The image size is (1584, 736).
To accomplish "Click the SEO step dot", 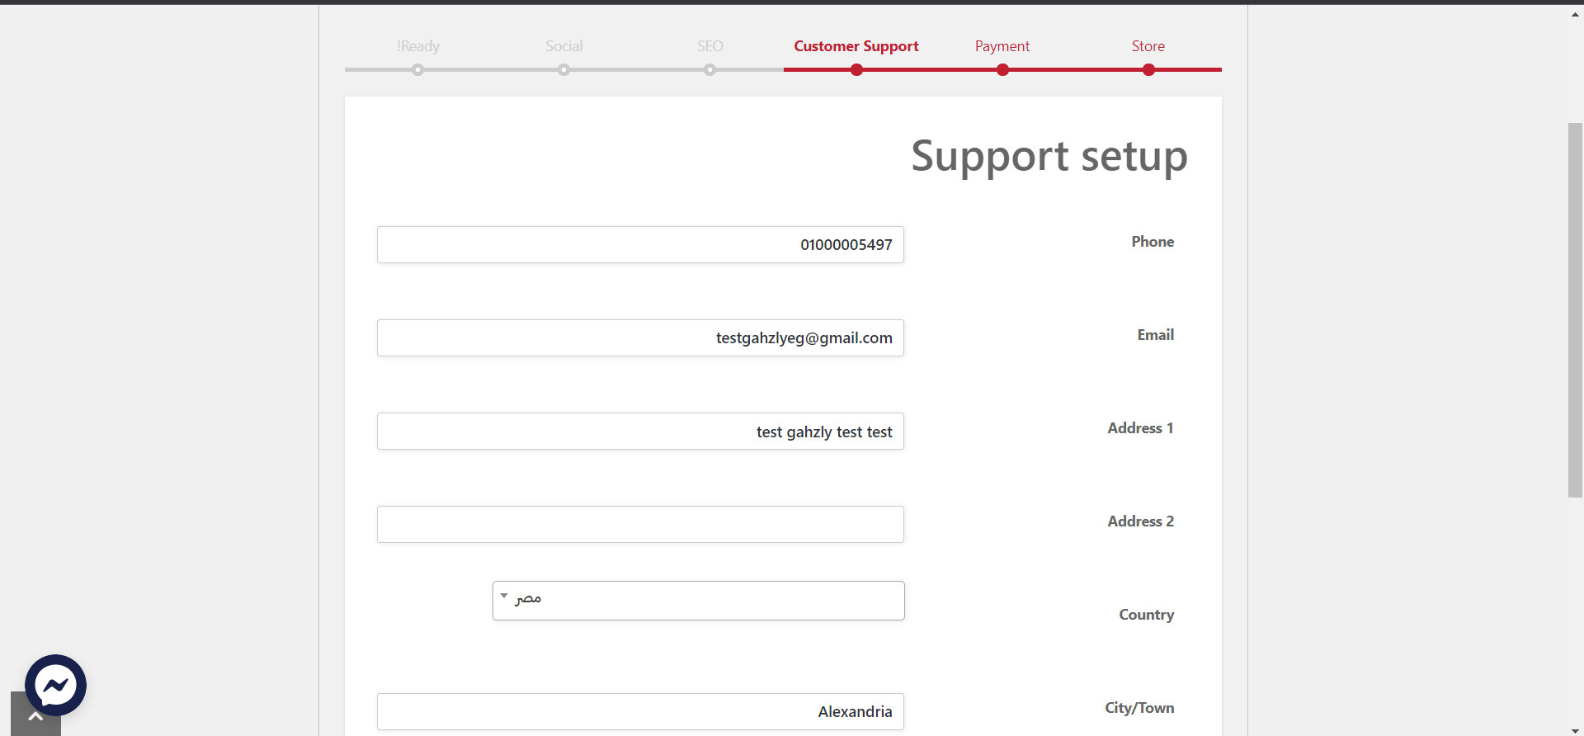I will (x=709, y=70).
